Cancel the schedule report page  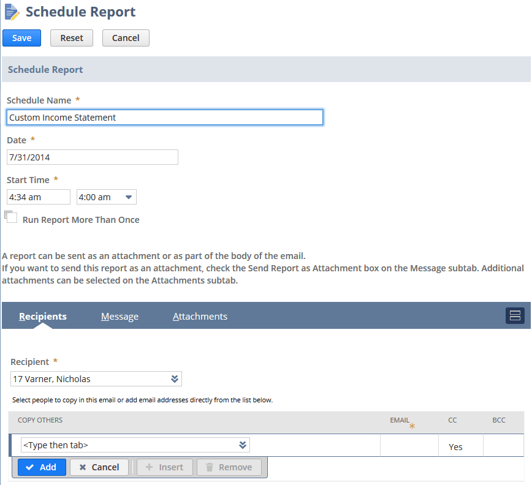[126, 38]
